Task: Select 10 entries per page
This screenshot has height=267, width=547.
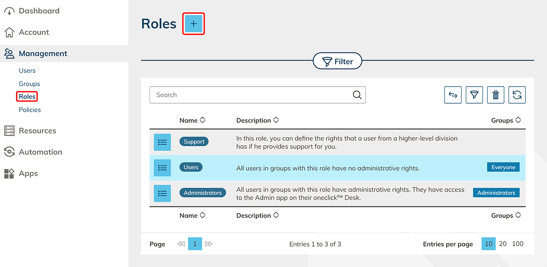Action: [488, 244]
